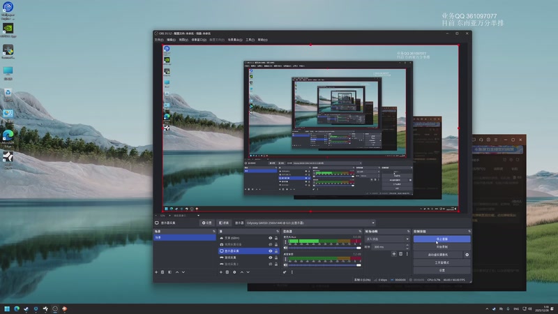Open the Edit menu in OBS
Image resolution: width=558 pixels, height=314 pixels.
click(171, 40)
